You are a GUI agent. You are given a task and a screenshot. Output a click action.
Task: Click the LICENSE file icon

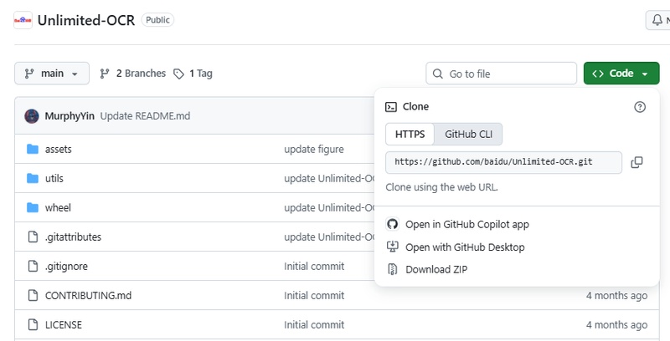(33, 325)
